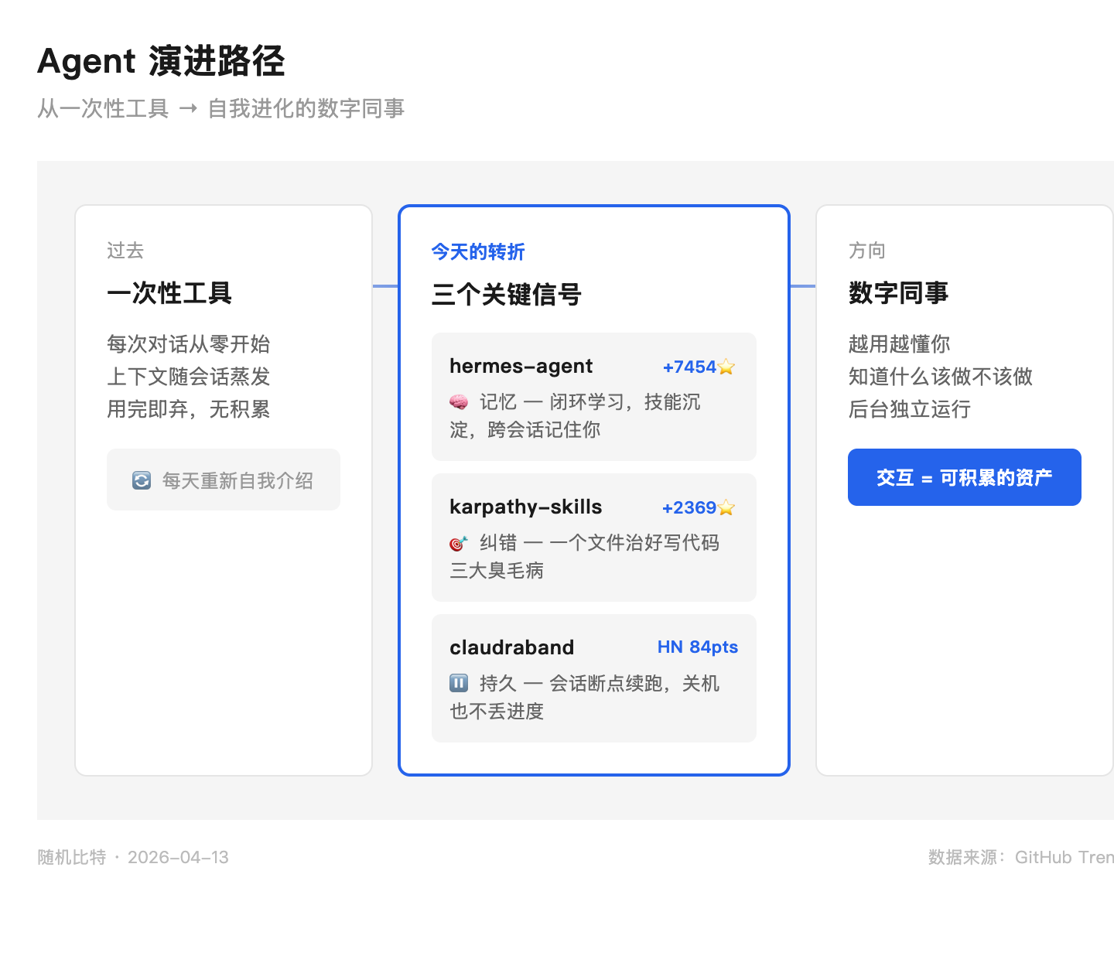Click the 方向 label
This screenshot has width=1114, height=956.
[867, 251]
